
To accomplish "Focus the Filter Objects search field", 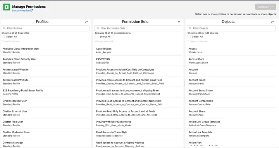I will (231, 28).
